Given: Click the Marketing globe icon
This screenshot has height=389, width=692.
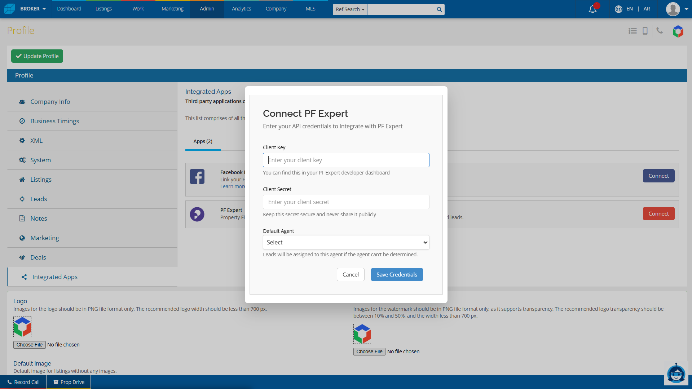Looking at the screenshot, I should coord(22,238).
